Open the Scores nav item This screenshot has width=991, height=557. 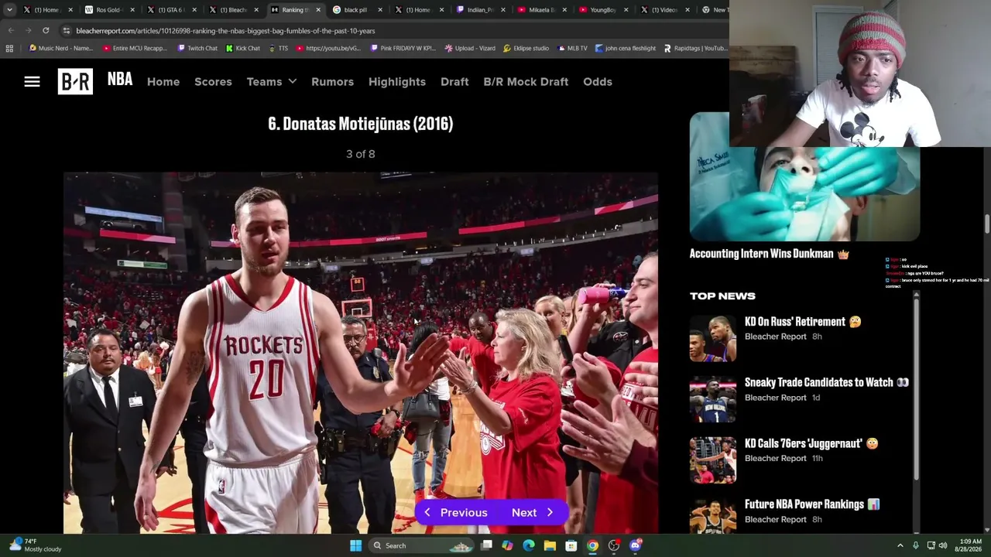(213, 81)
